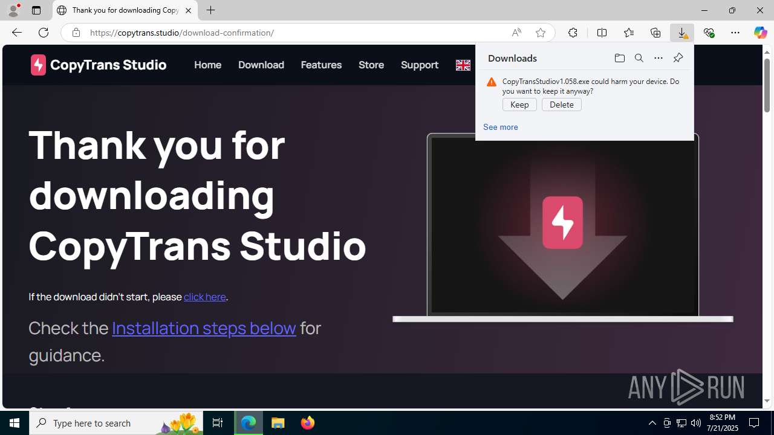Open the Support menu item
Viewport: 774px width, 435px height.
pyautogui.click(x=420, y=65)
